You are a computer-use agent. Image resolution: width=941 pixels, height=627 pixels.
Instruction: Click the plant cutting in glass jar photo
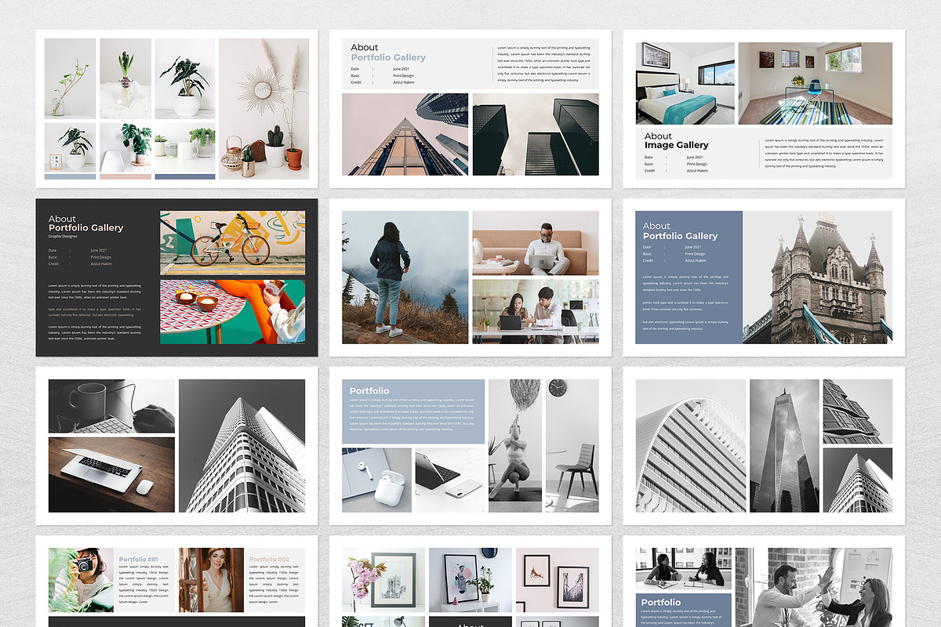coord(70,78)
